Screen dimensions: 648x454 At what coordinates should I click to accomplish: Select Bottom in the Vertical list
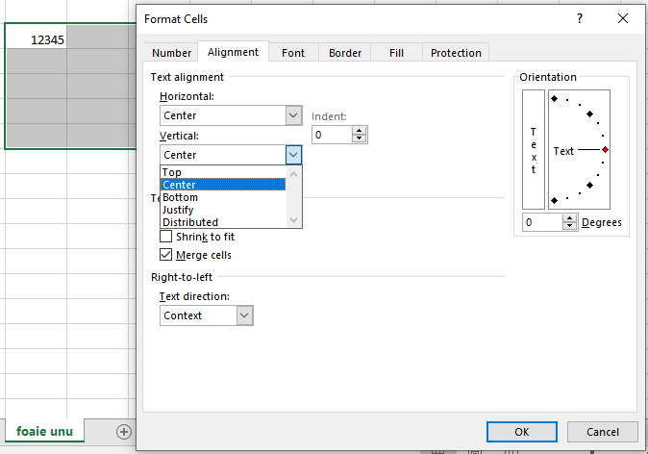click(180, 197)
